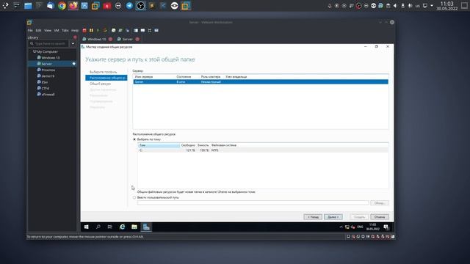The width and height of the screenshot is (470, 264).
Task: Open Internet Explorer on the guest taskbar
Action: tap(123, 227)
